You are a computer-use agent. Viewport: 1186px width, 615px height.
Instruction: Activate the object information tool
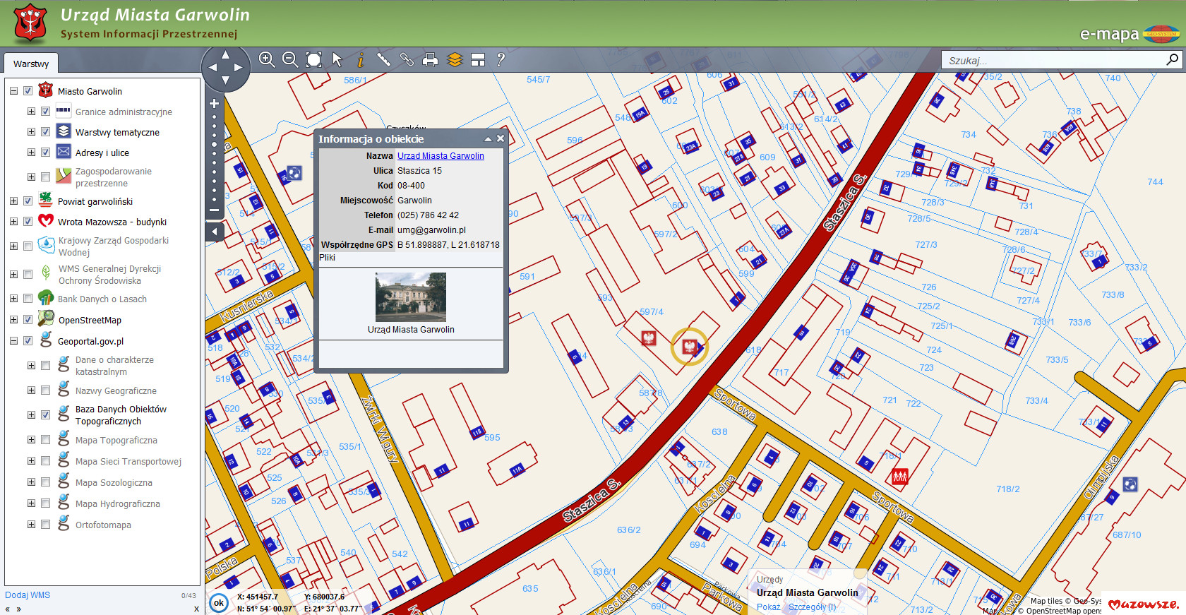pyautogui.click(x=361, y=60)
